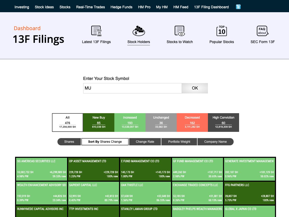Open Global X Japan Co Ltd tile
The height and width of the screenshot is (217, 289).
[x=249, y=211]
